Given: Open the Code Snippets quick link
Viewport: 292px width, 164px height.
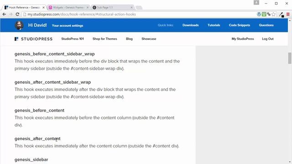Looking at the screenshot, I should [240, 25].
